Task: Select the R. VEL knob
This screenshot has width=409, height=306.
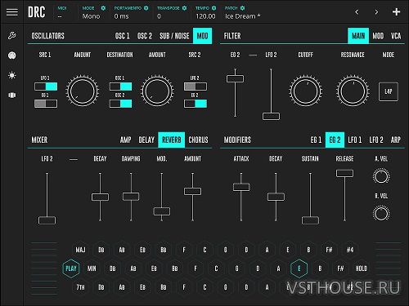Action: click(381, 214)
